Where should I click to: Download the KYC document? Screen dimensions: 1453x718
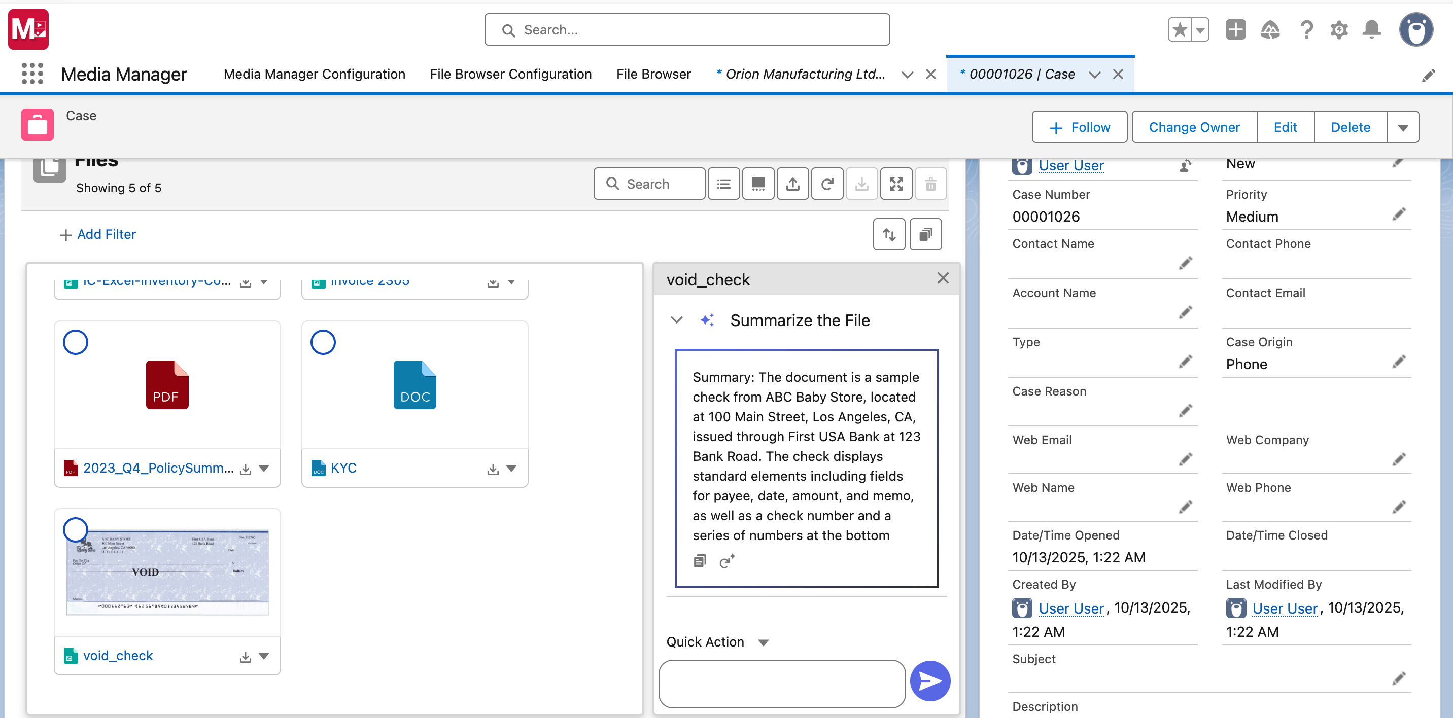[493, 469]
